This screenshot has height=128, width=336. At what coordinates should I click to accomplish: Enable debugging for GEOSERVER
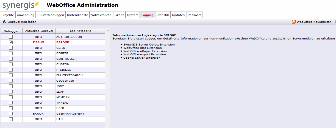(11, 81)
